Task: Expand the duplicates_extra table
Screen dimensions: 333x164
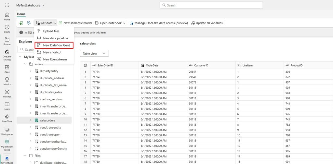Action: (x=31, y=92)
